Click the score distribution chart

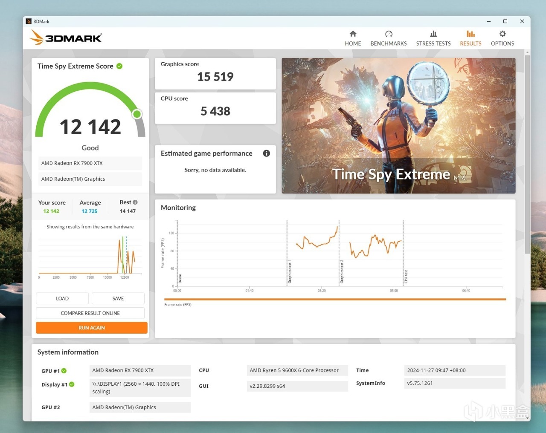90,257
